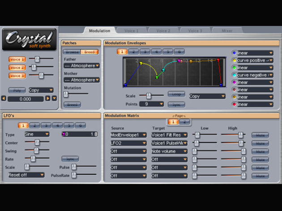Image resolution: width=282 pixels, height=211 pixels.
Task: Click the Browse patches button
Action: click(72, 52)
